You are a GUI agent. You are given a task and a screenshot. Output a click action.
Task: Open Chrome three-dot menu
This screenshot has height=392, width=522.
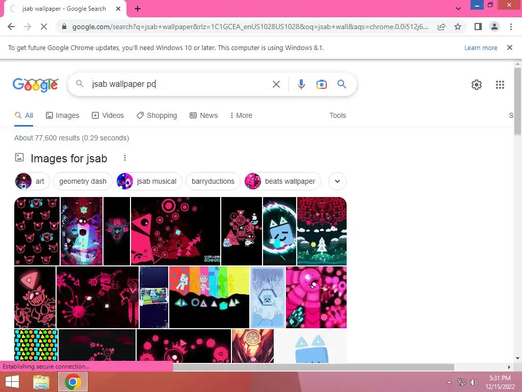click(x=511, y=27)
